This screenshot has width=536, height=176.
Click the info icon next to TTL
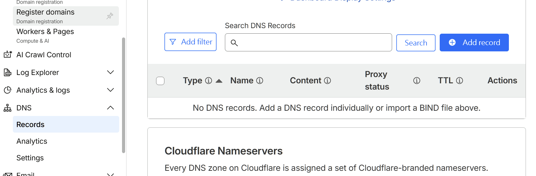(x=460, y=81)
